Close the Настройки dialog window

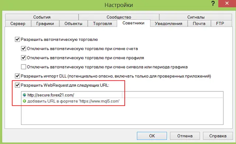click(227, 3)
